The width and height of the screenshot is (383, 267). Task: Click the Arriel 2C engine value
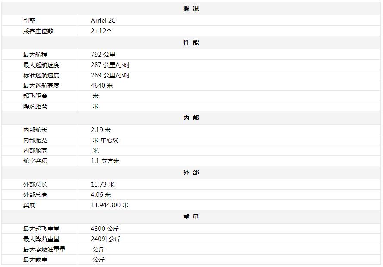click(x=103, y=21)
